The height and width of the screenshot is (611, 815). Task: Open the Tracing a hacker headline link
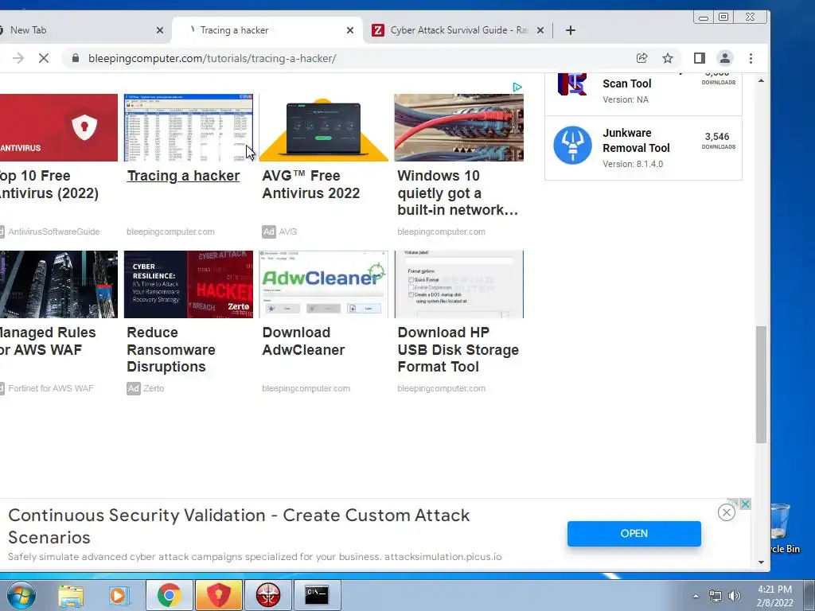(x=183, y=176)
